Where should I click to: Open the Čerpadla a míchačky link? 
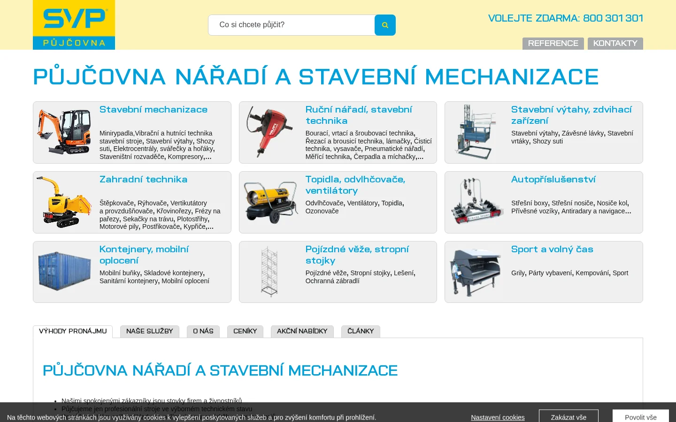(x=384, y=157)
